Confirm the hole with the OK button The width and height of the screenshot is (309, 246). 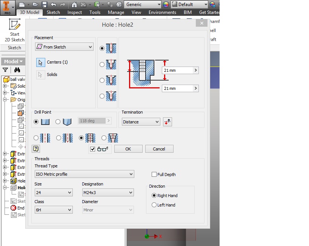[128, 149]
